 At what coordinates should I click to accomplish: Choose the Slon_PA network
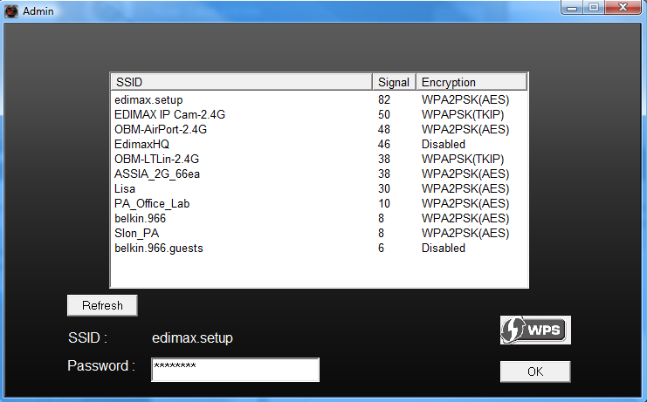[x=319, y=233]
